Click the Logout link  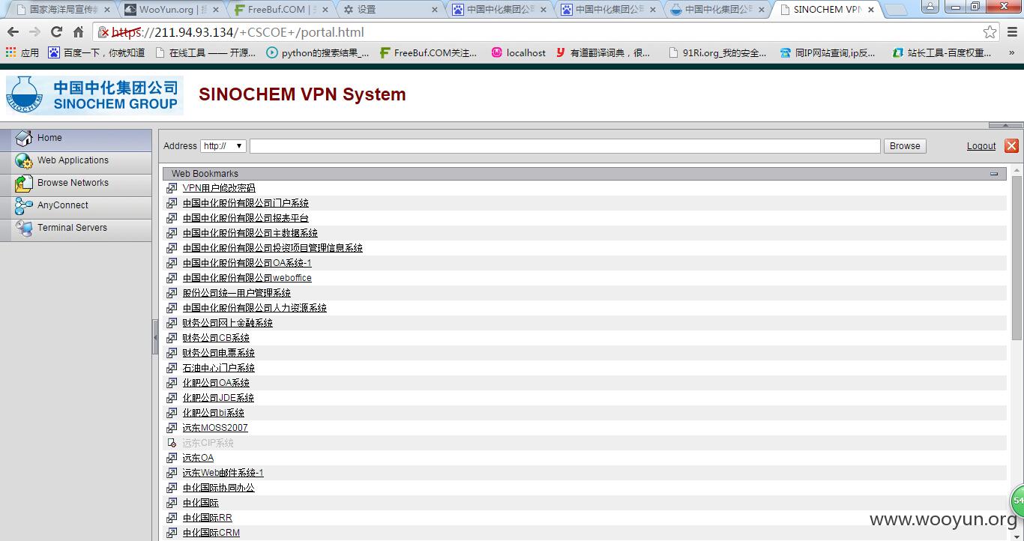[x=981, y=146]
